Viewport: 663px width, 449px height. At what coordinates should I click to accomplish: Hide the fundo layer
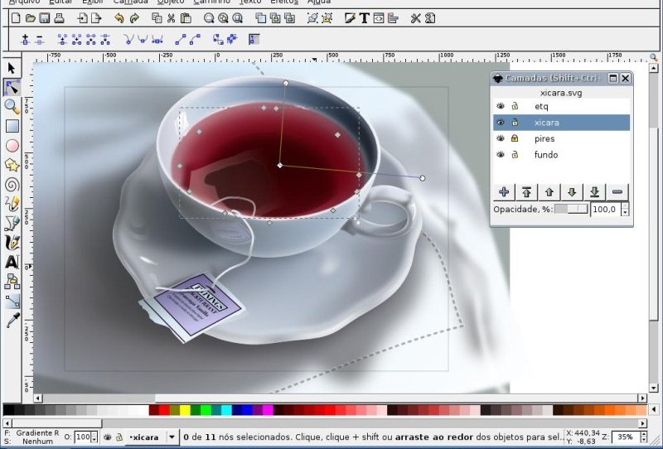[x=501, y=154]
